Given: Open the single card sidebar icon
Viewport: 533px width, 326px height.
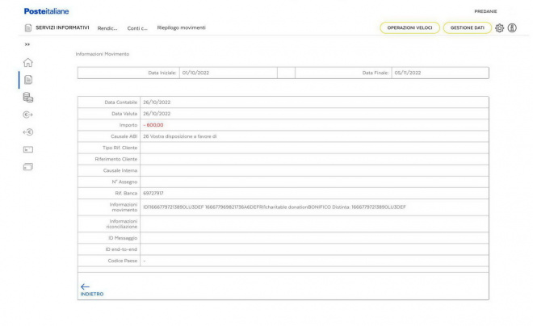Looking at the screenshot, I should tap(27, 150).
